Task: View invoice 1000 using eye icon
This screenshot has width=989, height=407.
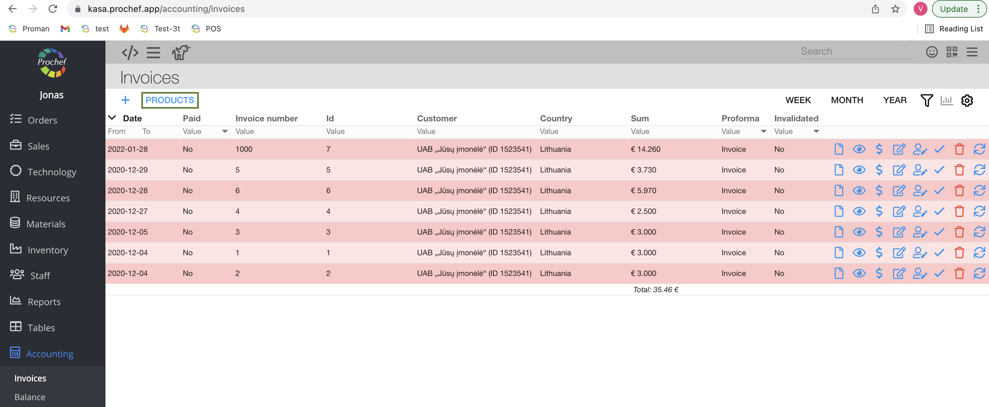Action: [859, 149]
